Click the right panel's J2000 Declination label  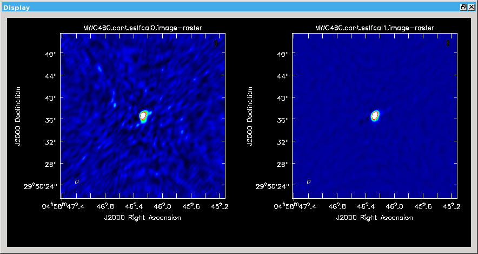(250, 115)
